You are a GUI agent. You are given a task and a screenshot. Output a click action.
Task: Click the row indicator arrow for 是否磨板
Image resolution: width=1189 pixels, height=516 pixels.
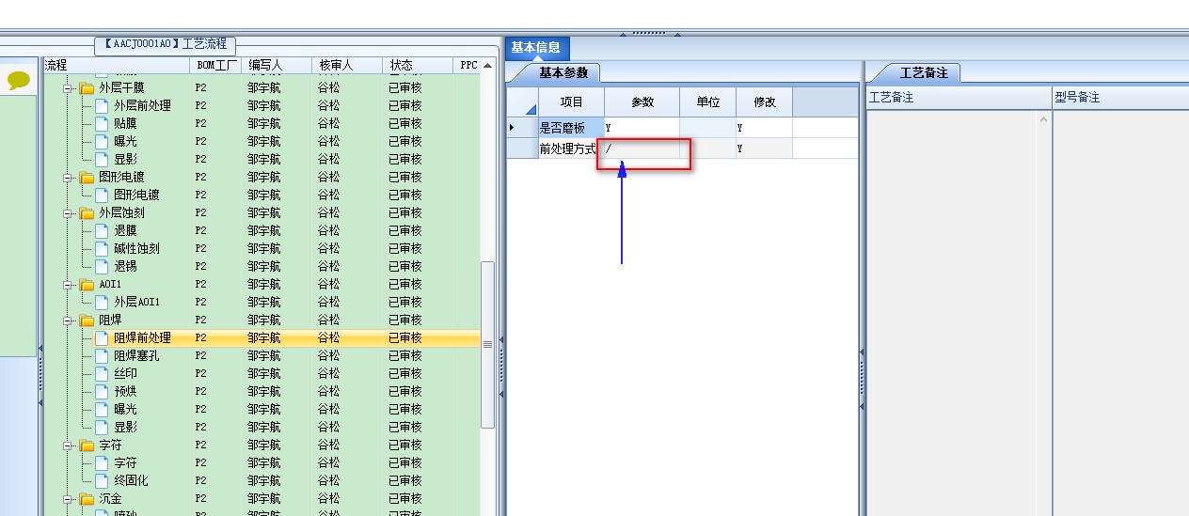coord(512,127)
